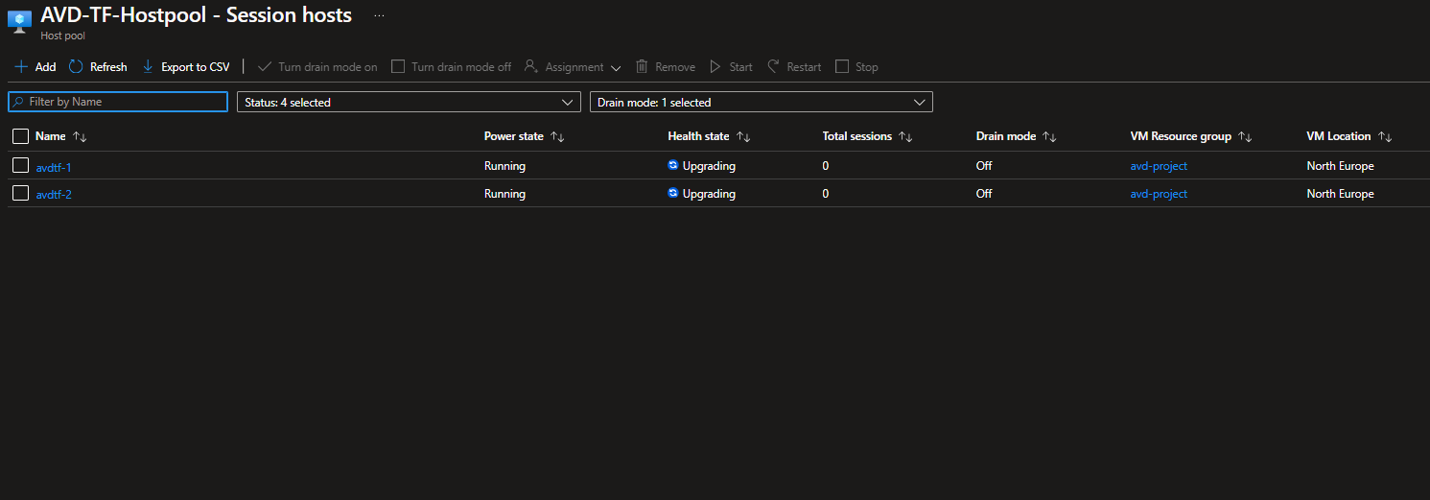Viewport: 1430px width, 500px height.
Task: Toggle the select all hosts checkbox
Action: (x=21, y=136)
